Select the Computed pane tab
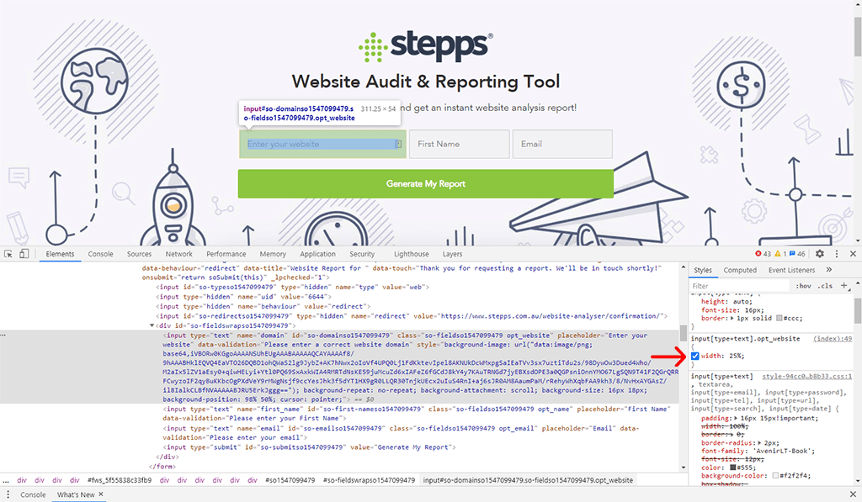This screenshot has height=502, width=862. point(740,270)
